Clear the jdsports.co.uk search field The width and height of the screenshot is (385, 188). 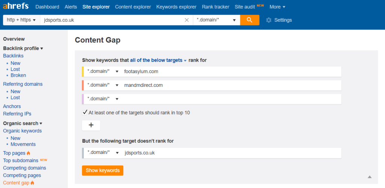186,20
